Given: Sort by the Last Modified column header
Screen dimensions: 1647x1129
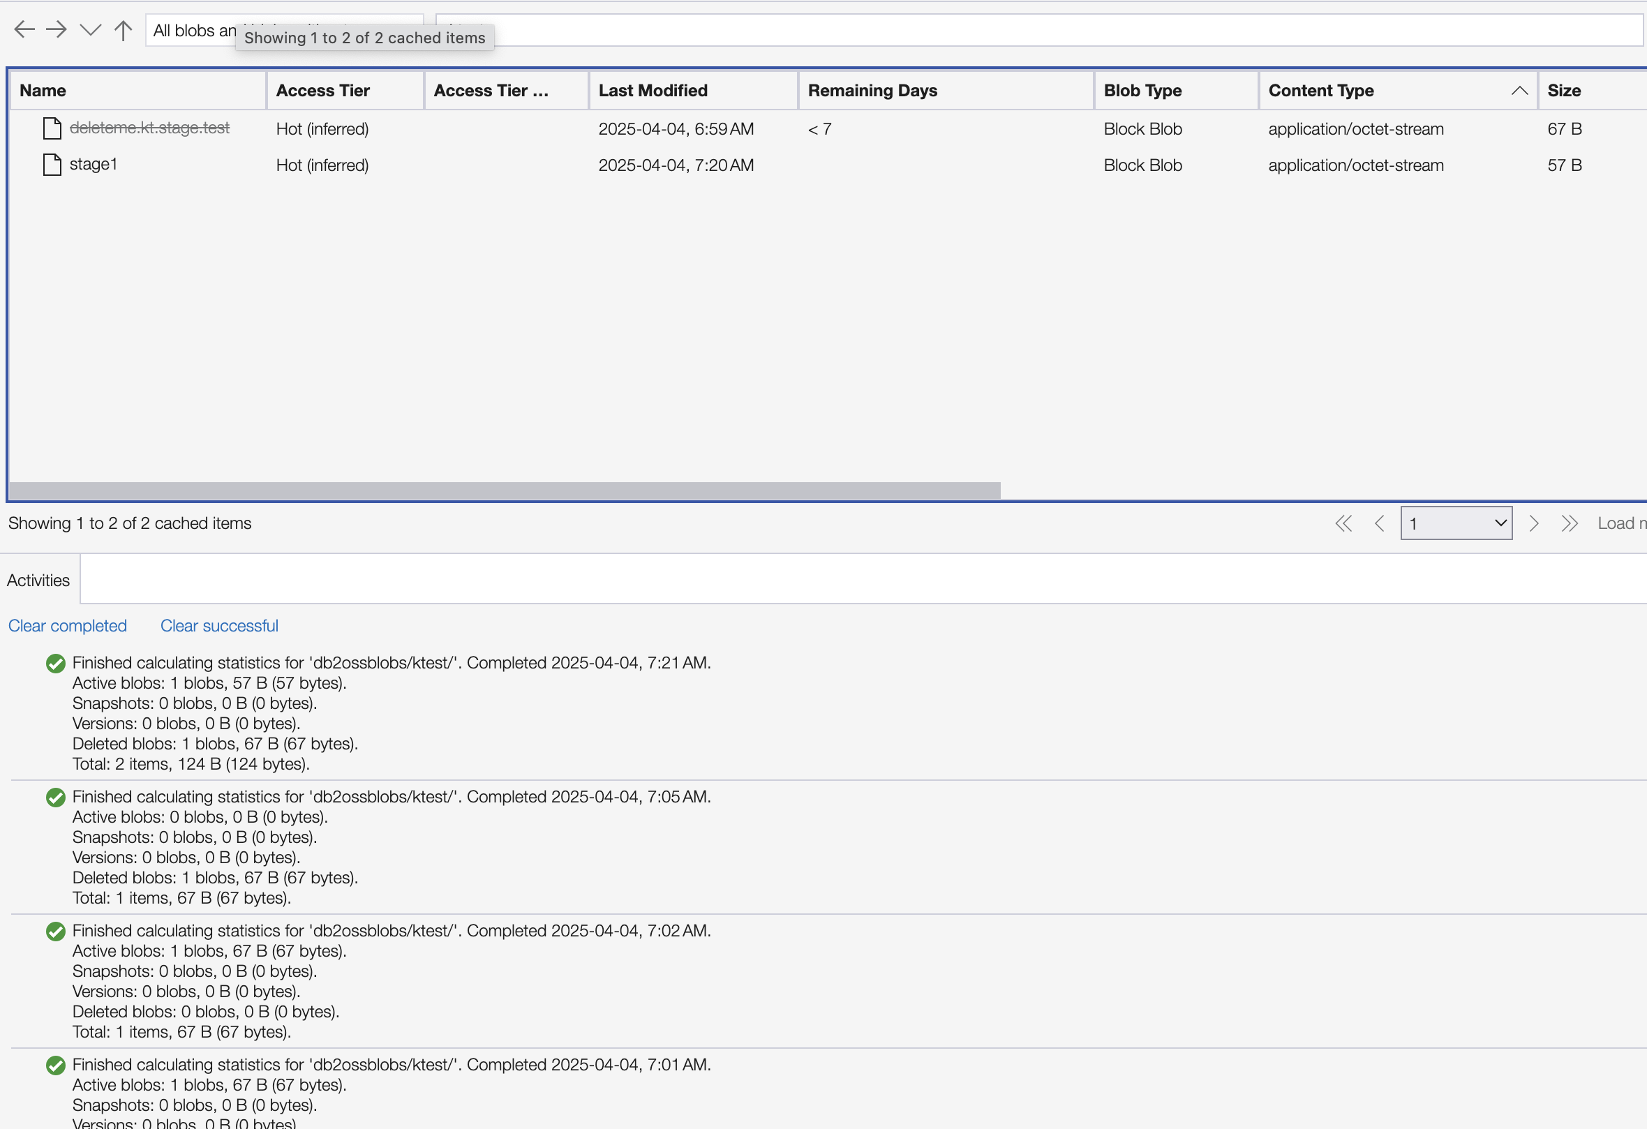Looking at the screenshot, I should (653, 90).
